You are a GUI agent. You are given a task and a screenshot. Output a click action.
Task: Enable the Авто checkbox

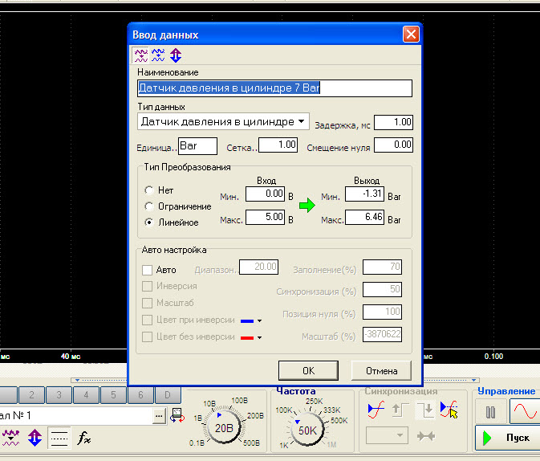[147, 270]
